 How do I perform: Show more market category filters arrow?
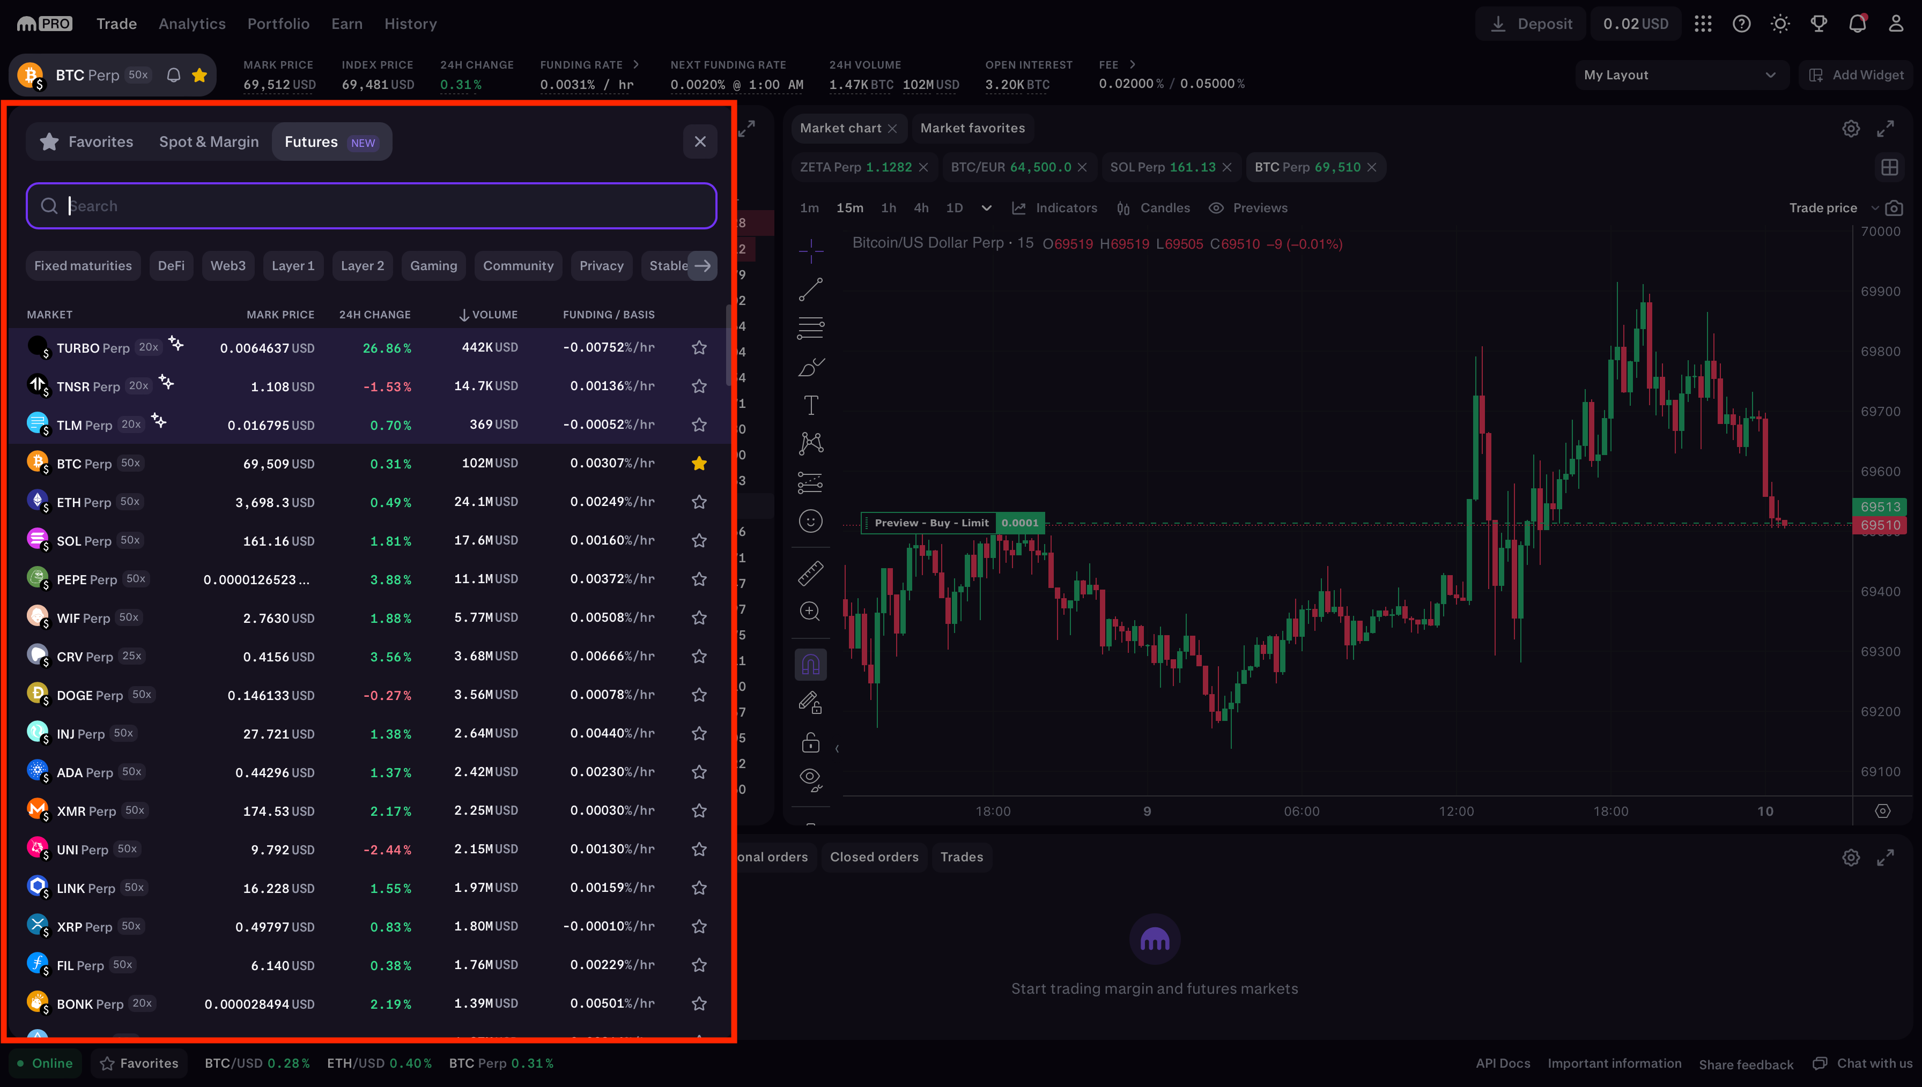point(702,266)
